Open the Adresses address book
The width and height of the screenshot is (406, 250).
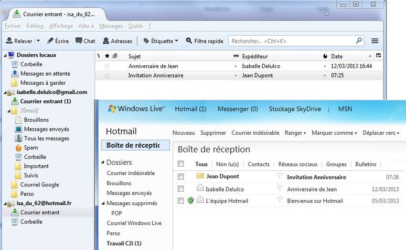point(118,41)
